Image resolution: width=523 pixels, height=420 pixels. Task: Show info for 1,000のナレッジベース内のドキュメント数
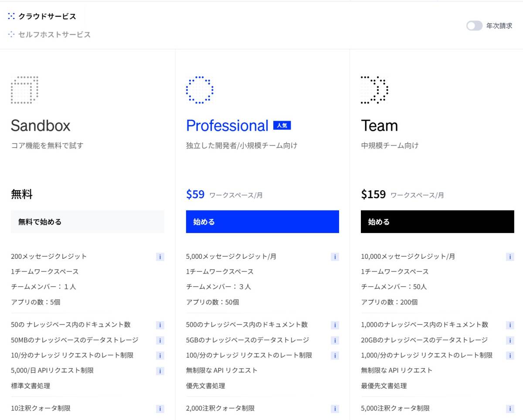(510, 325)
